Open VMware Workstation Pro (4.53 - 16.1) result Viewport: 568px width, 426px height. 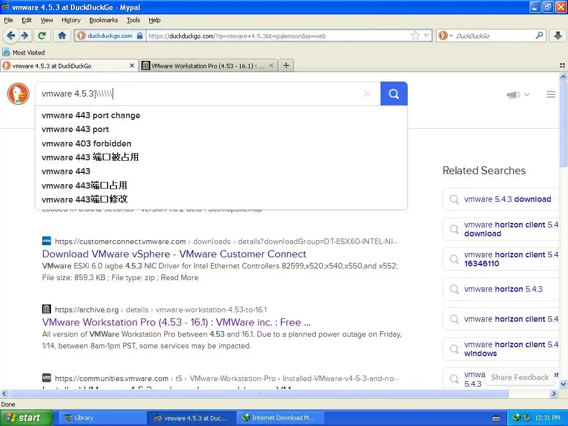[176, 322]
